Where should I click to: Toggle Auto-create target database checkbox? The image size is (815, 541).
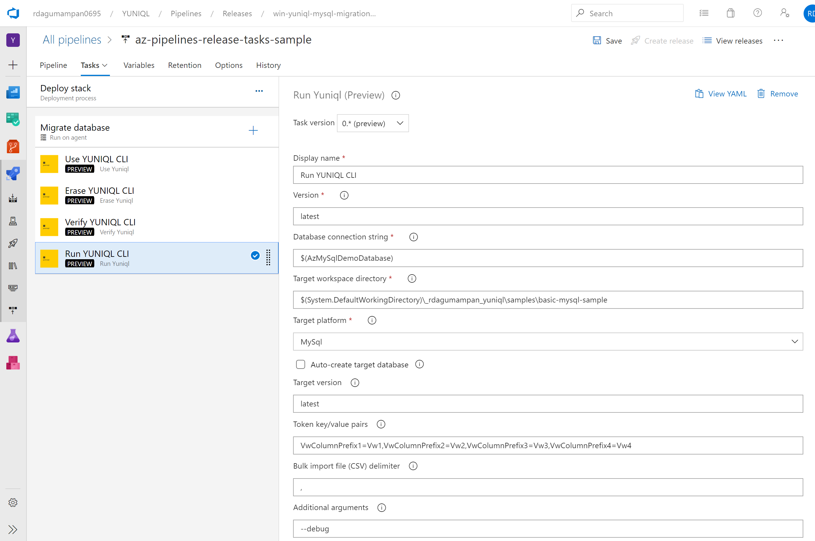[301, 365]
